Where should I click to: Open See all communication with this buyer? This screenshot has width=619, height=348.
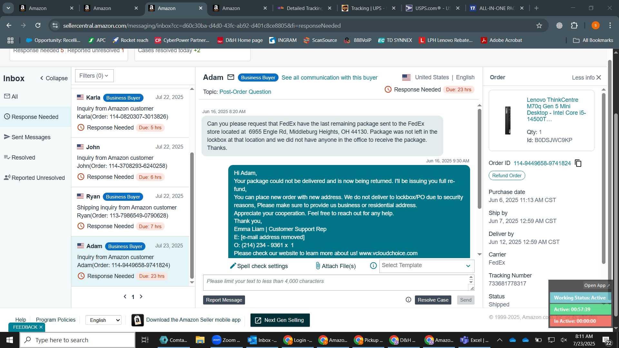click(x=329, y=78)
